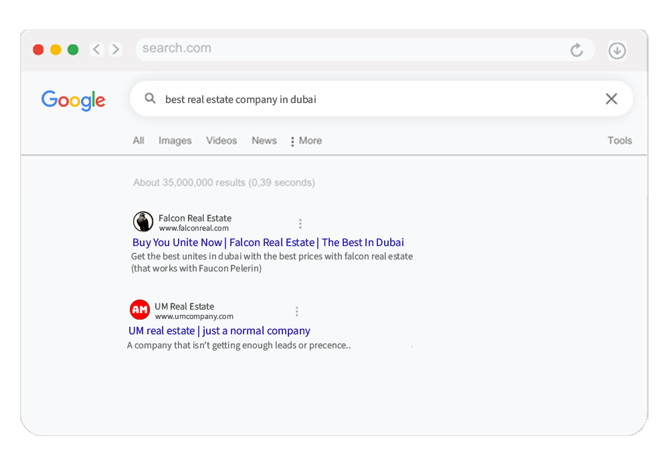This screenshot has height=470, width=669.
Task: Click the Falcon Real Estate favicon
Action: pyautogui.click(x=143, y=221)
